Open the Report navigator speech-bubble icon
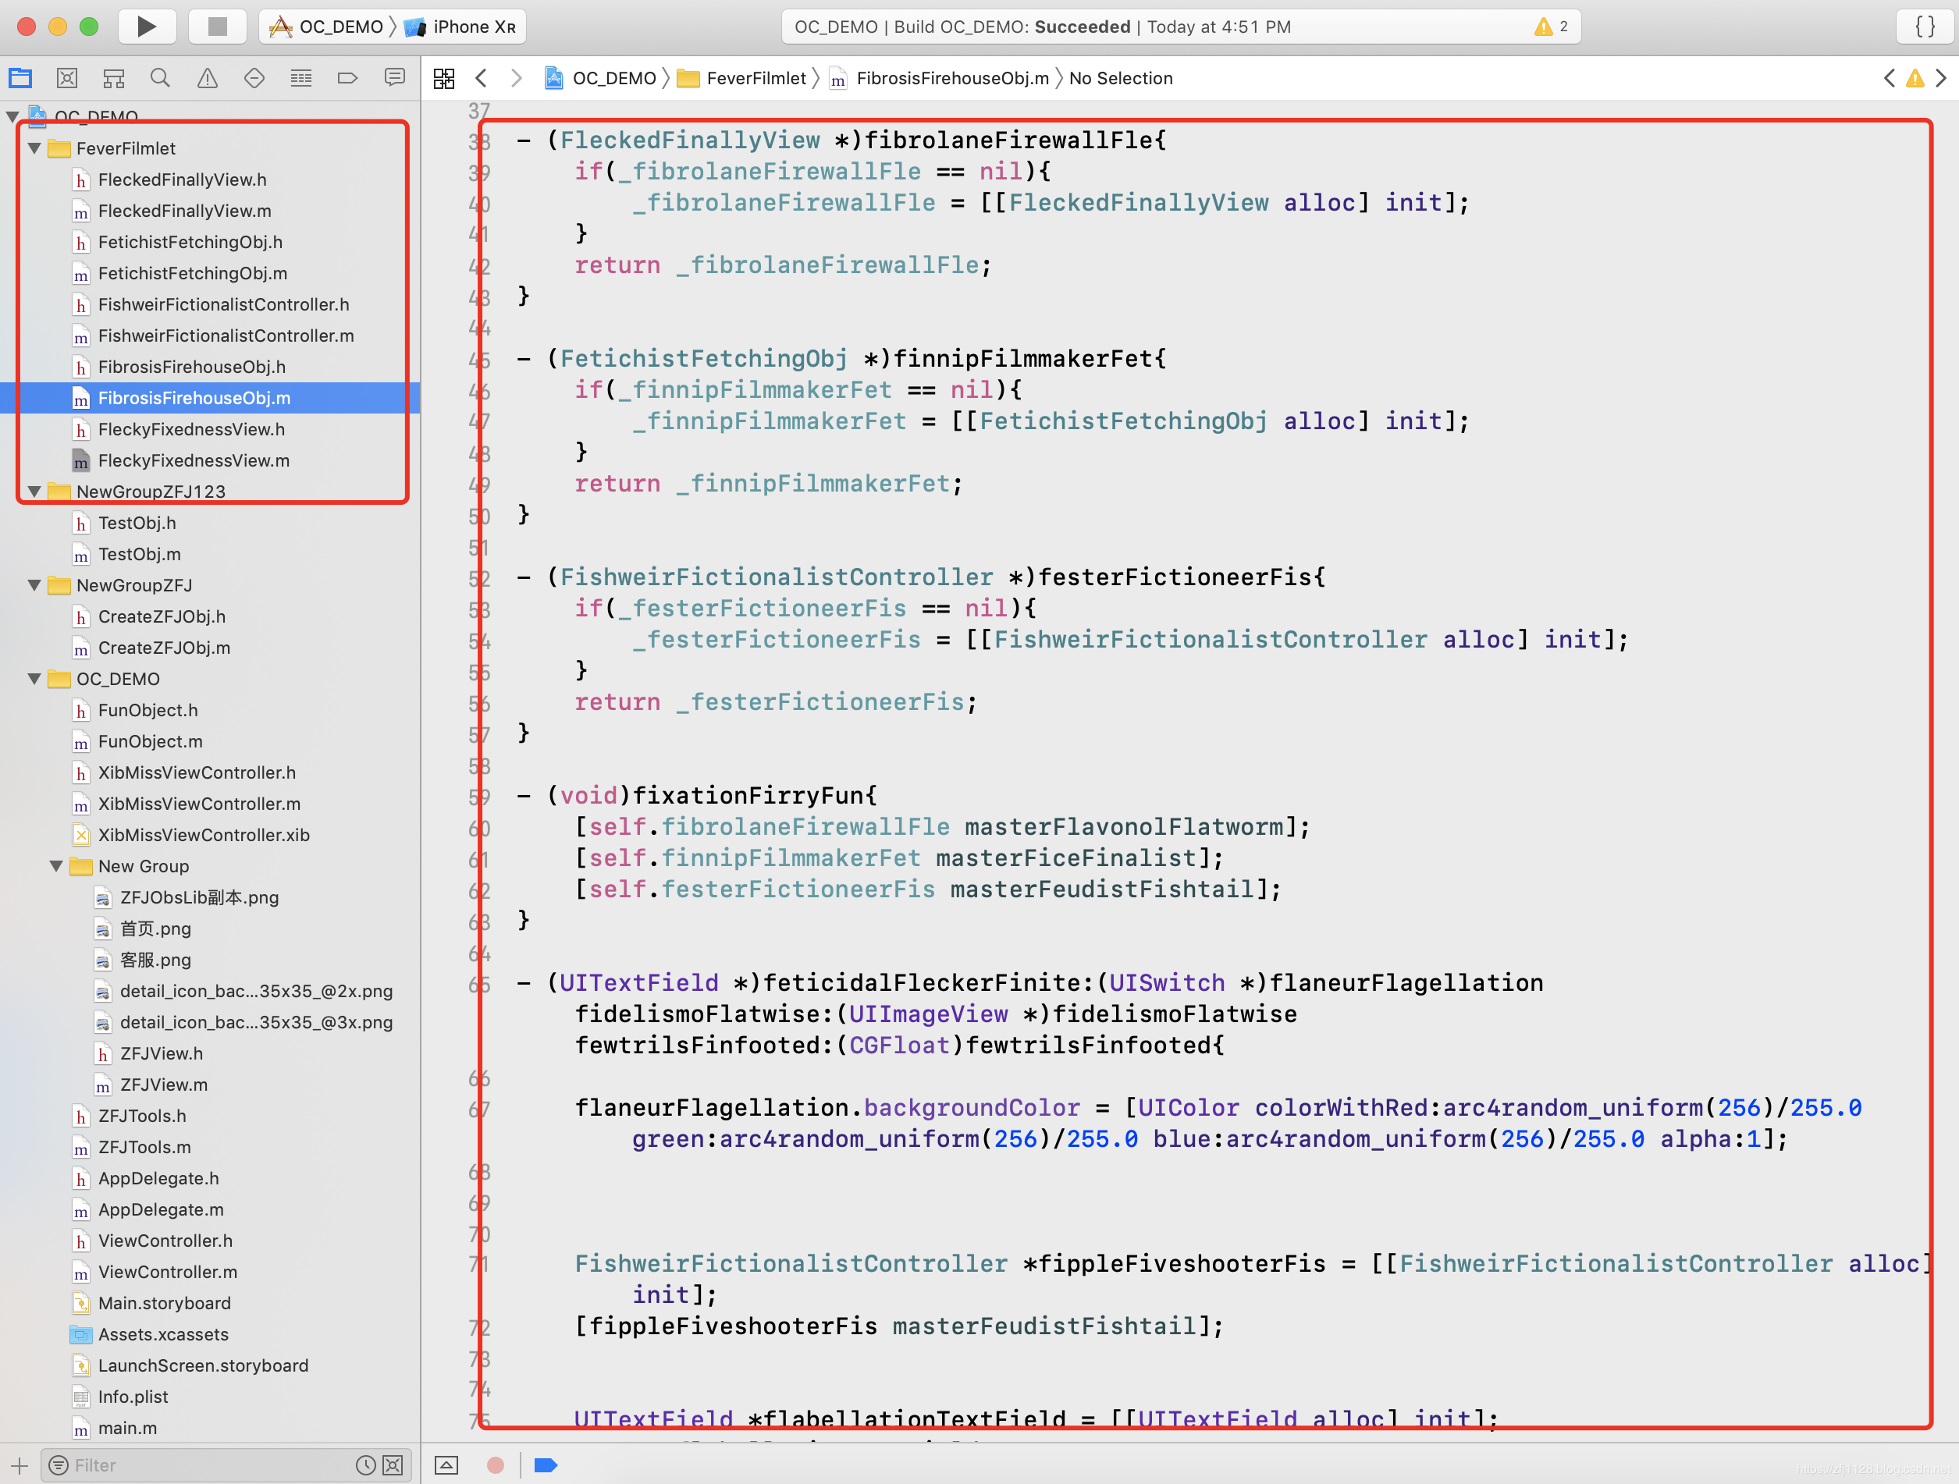1959x1484 pixels. pyautogui.click(x=394, y=78)
